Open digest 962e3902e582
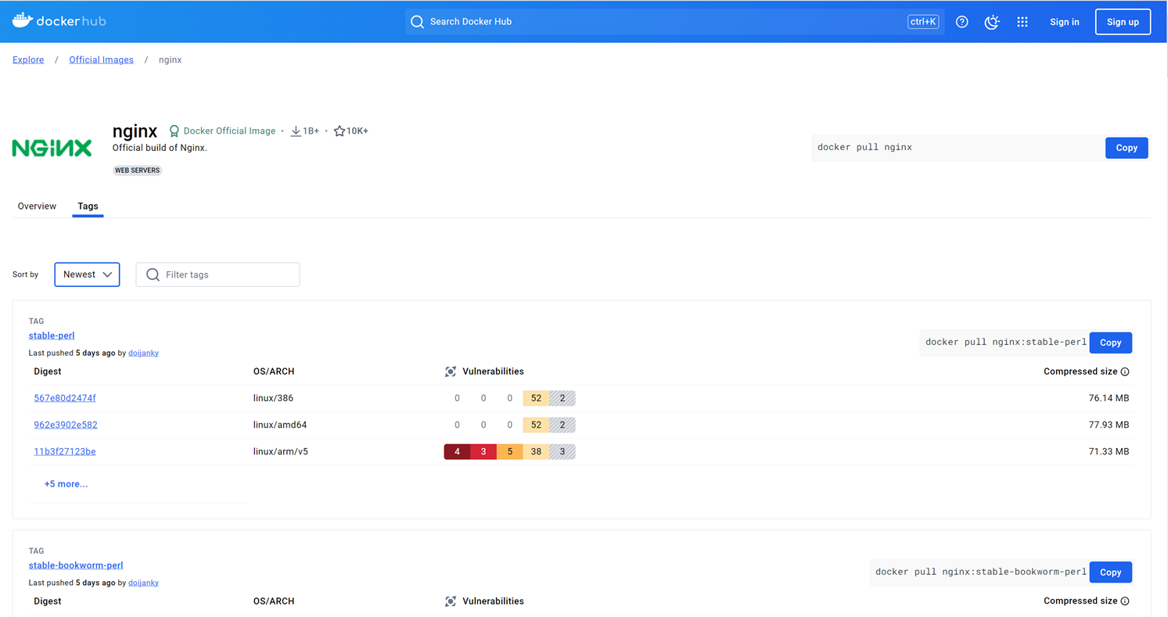This screenshot has width=1168, height=617. [66, 425]
